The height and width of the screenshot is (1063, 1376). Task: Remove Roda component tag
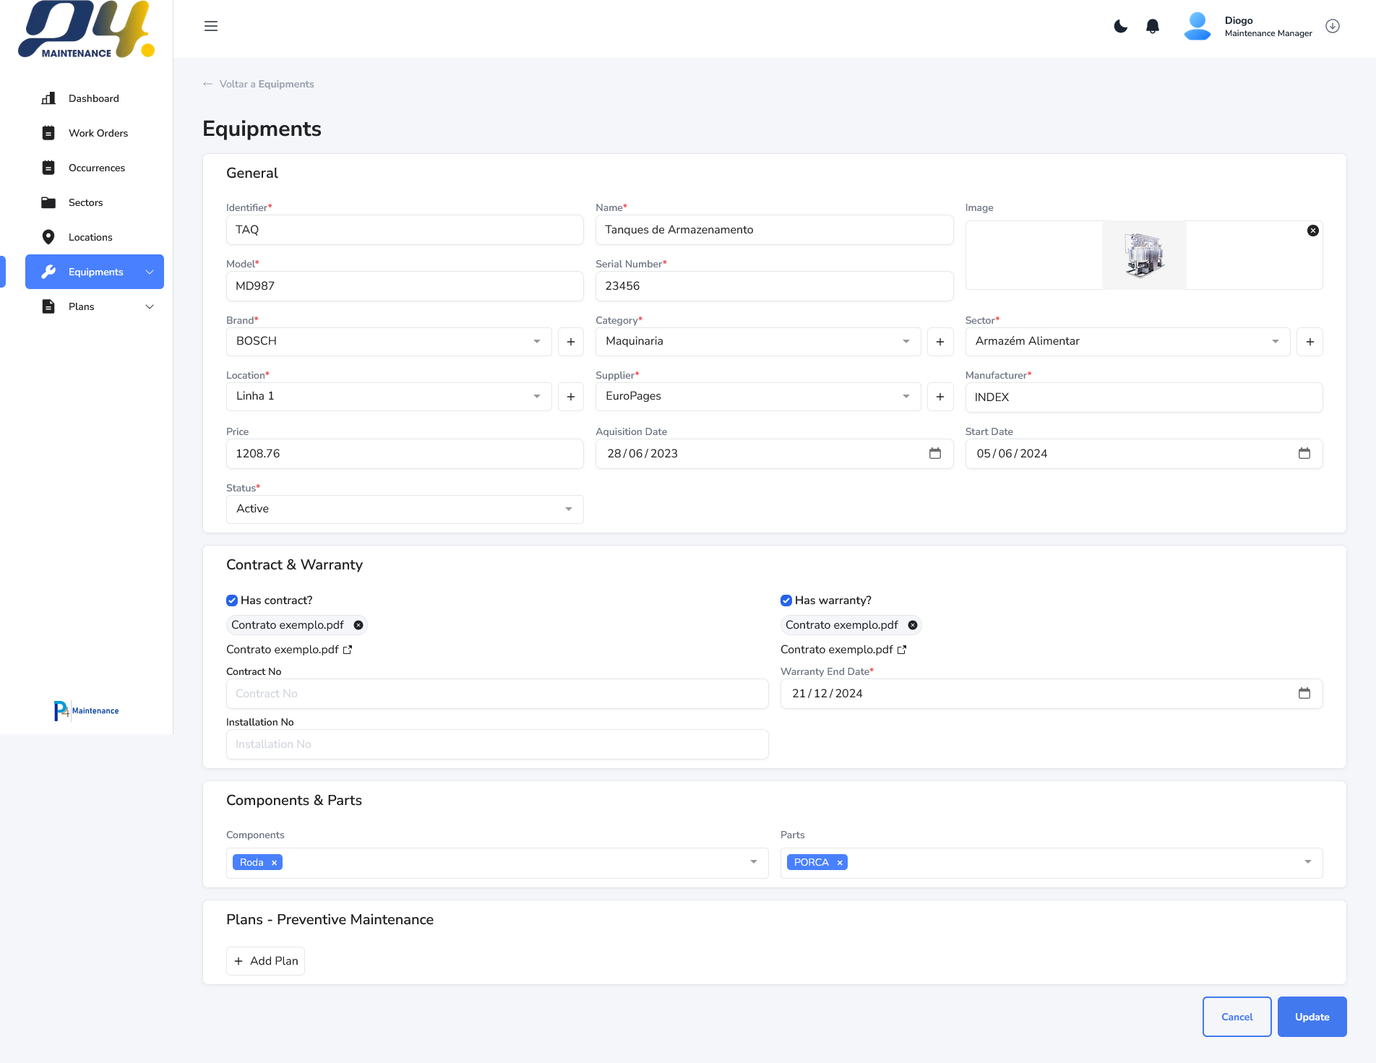(274, 863)
